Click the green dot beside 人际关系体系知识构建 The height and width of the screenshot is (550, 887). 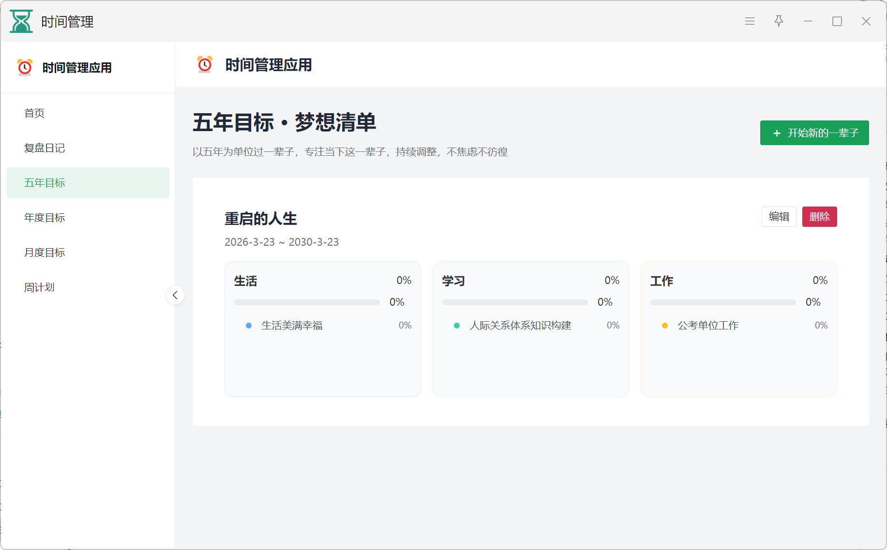457,326
